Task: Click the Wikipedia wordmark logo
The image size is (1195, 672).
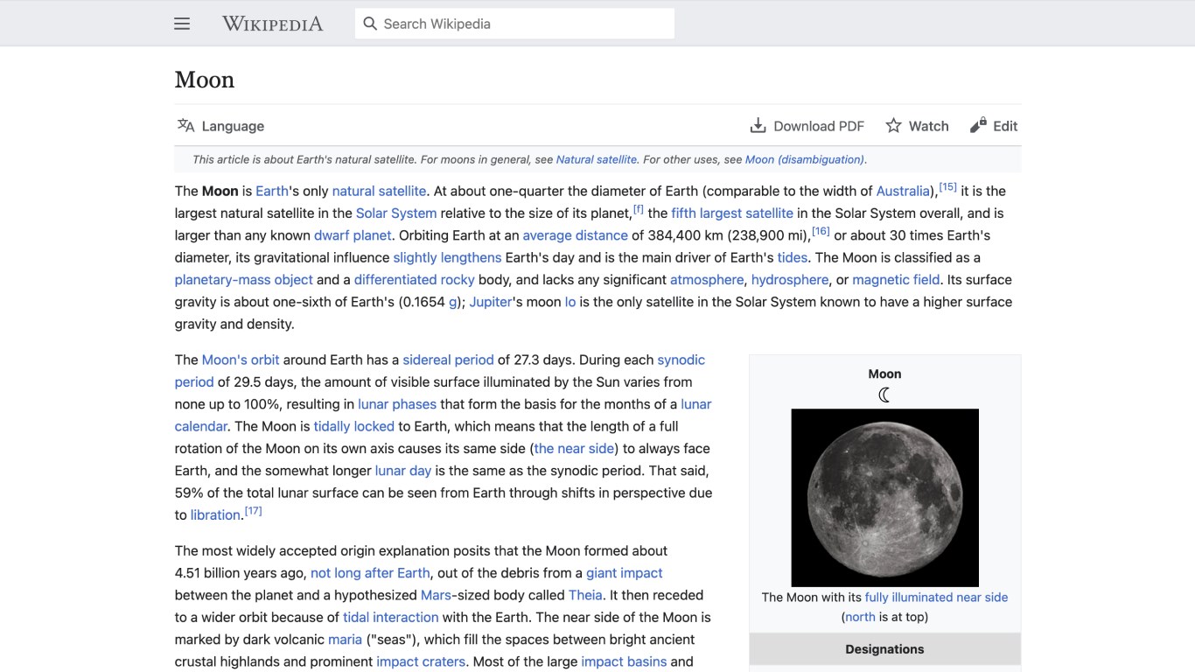Action: pyautogui.click(x=271, y=23)
